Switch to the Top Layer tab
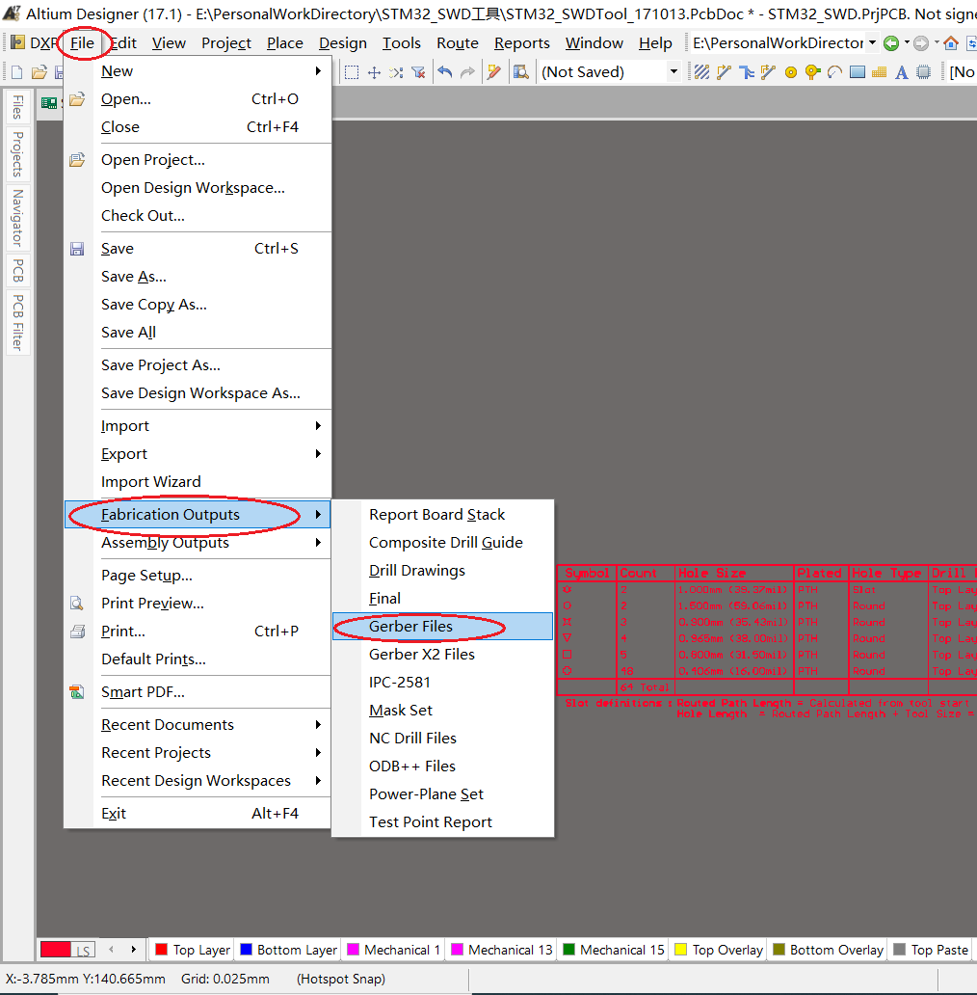Image resolution: width=977 pixels, height=995 pixels. coord(192,950)
